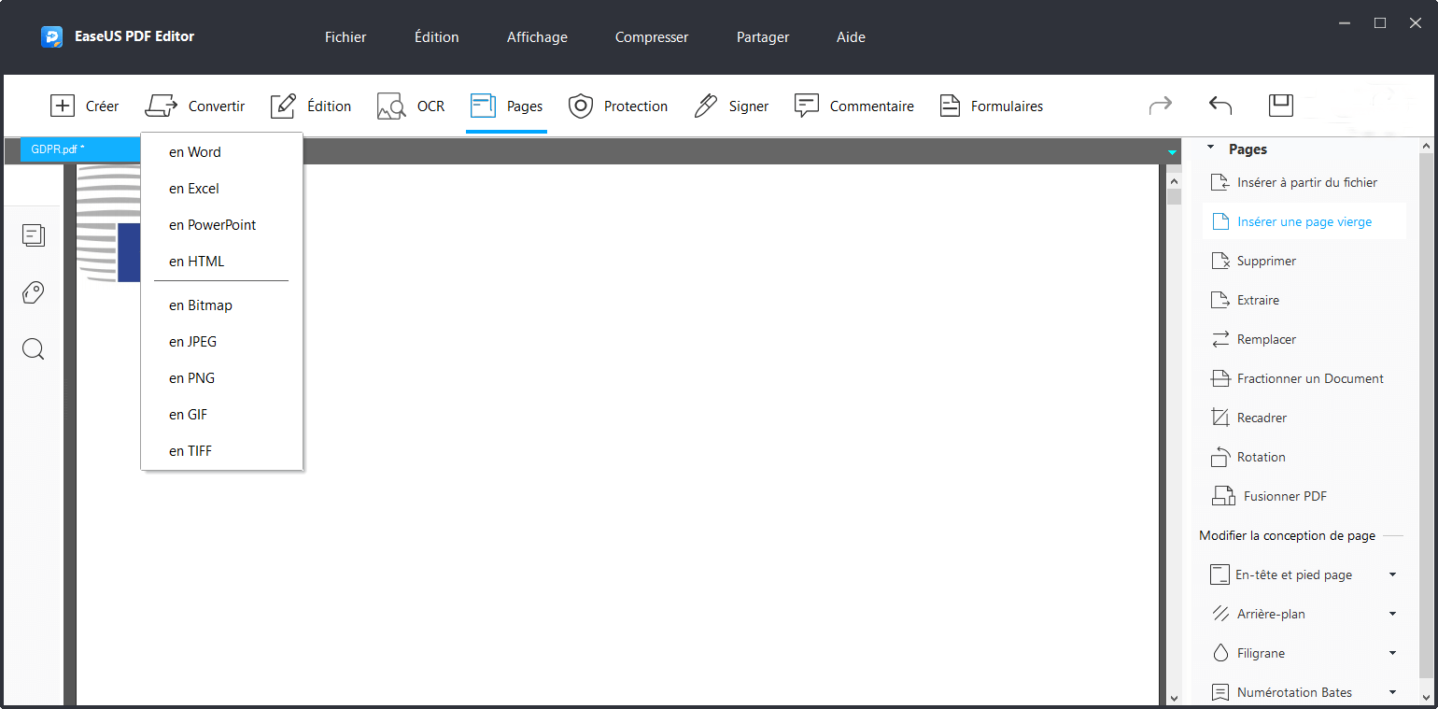
Task: Click the Insérer à partir du fichier icon
Action: tap(1220, 182)
